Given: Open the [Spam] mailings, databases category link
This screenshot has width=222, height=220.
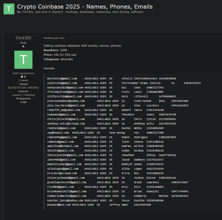Looking at the screenshot, I should coord(100,12).
